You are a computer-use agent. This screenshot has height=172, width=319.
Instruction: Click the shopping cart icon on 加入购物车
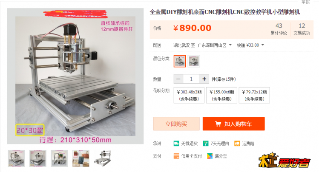218,124
